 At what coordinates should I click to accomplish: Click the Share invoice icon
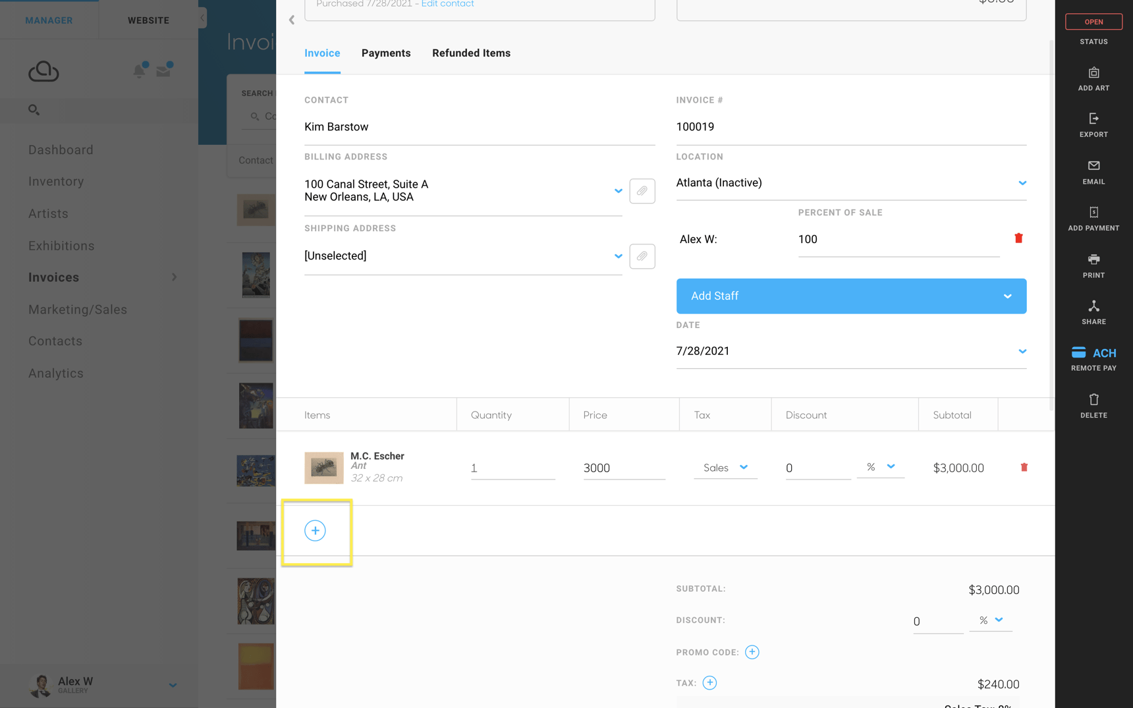coord(1093,308)
